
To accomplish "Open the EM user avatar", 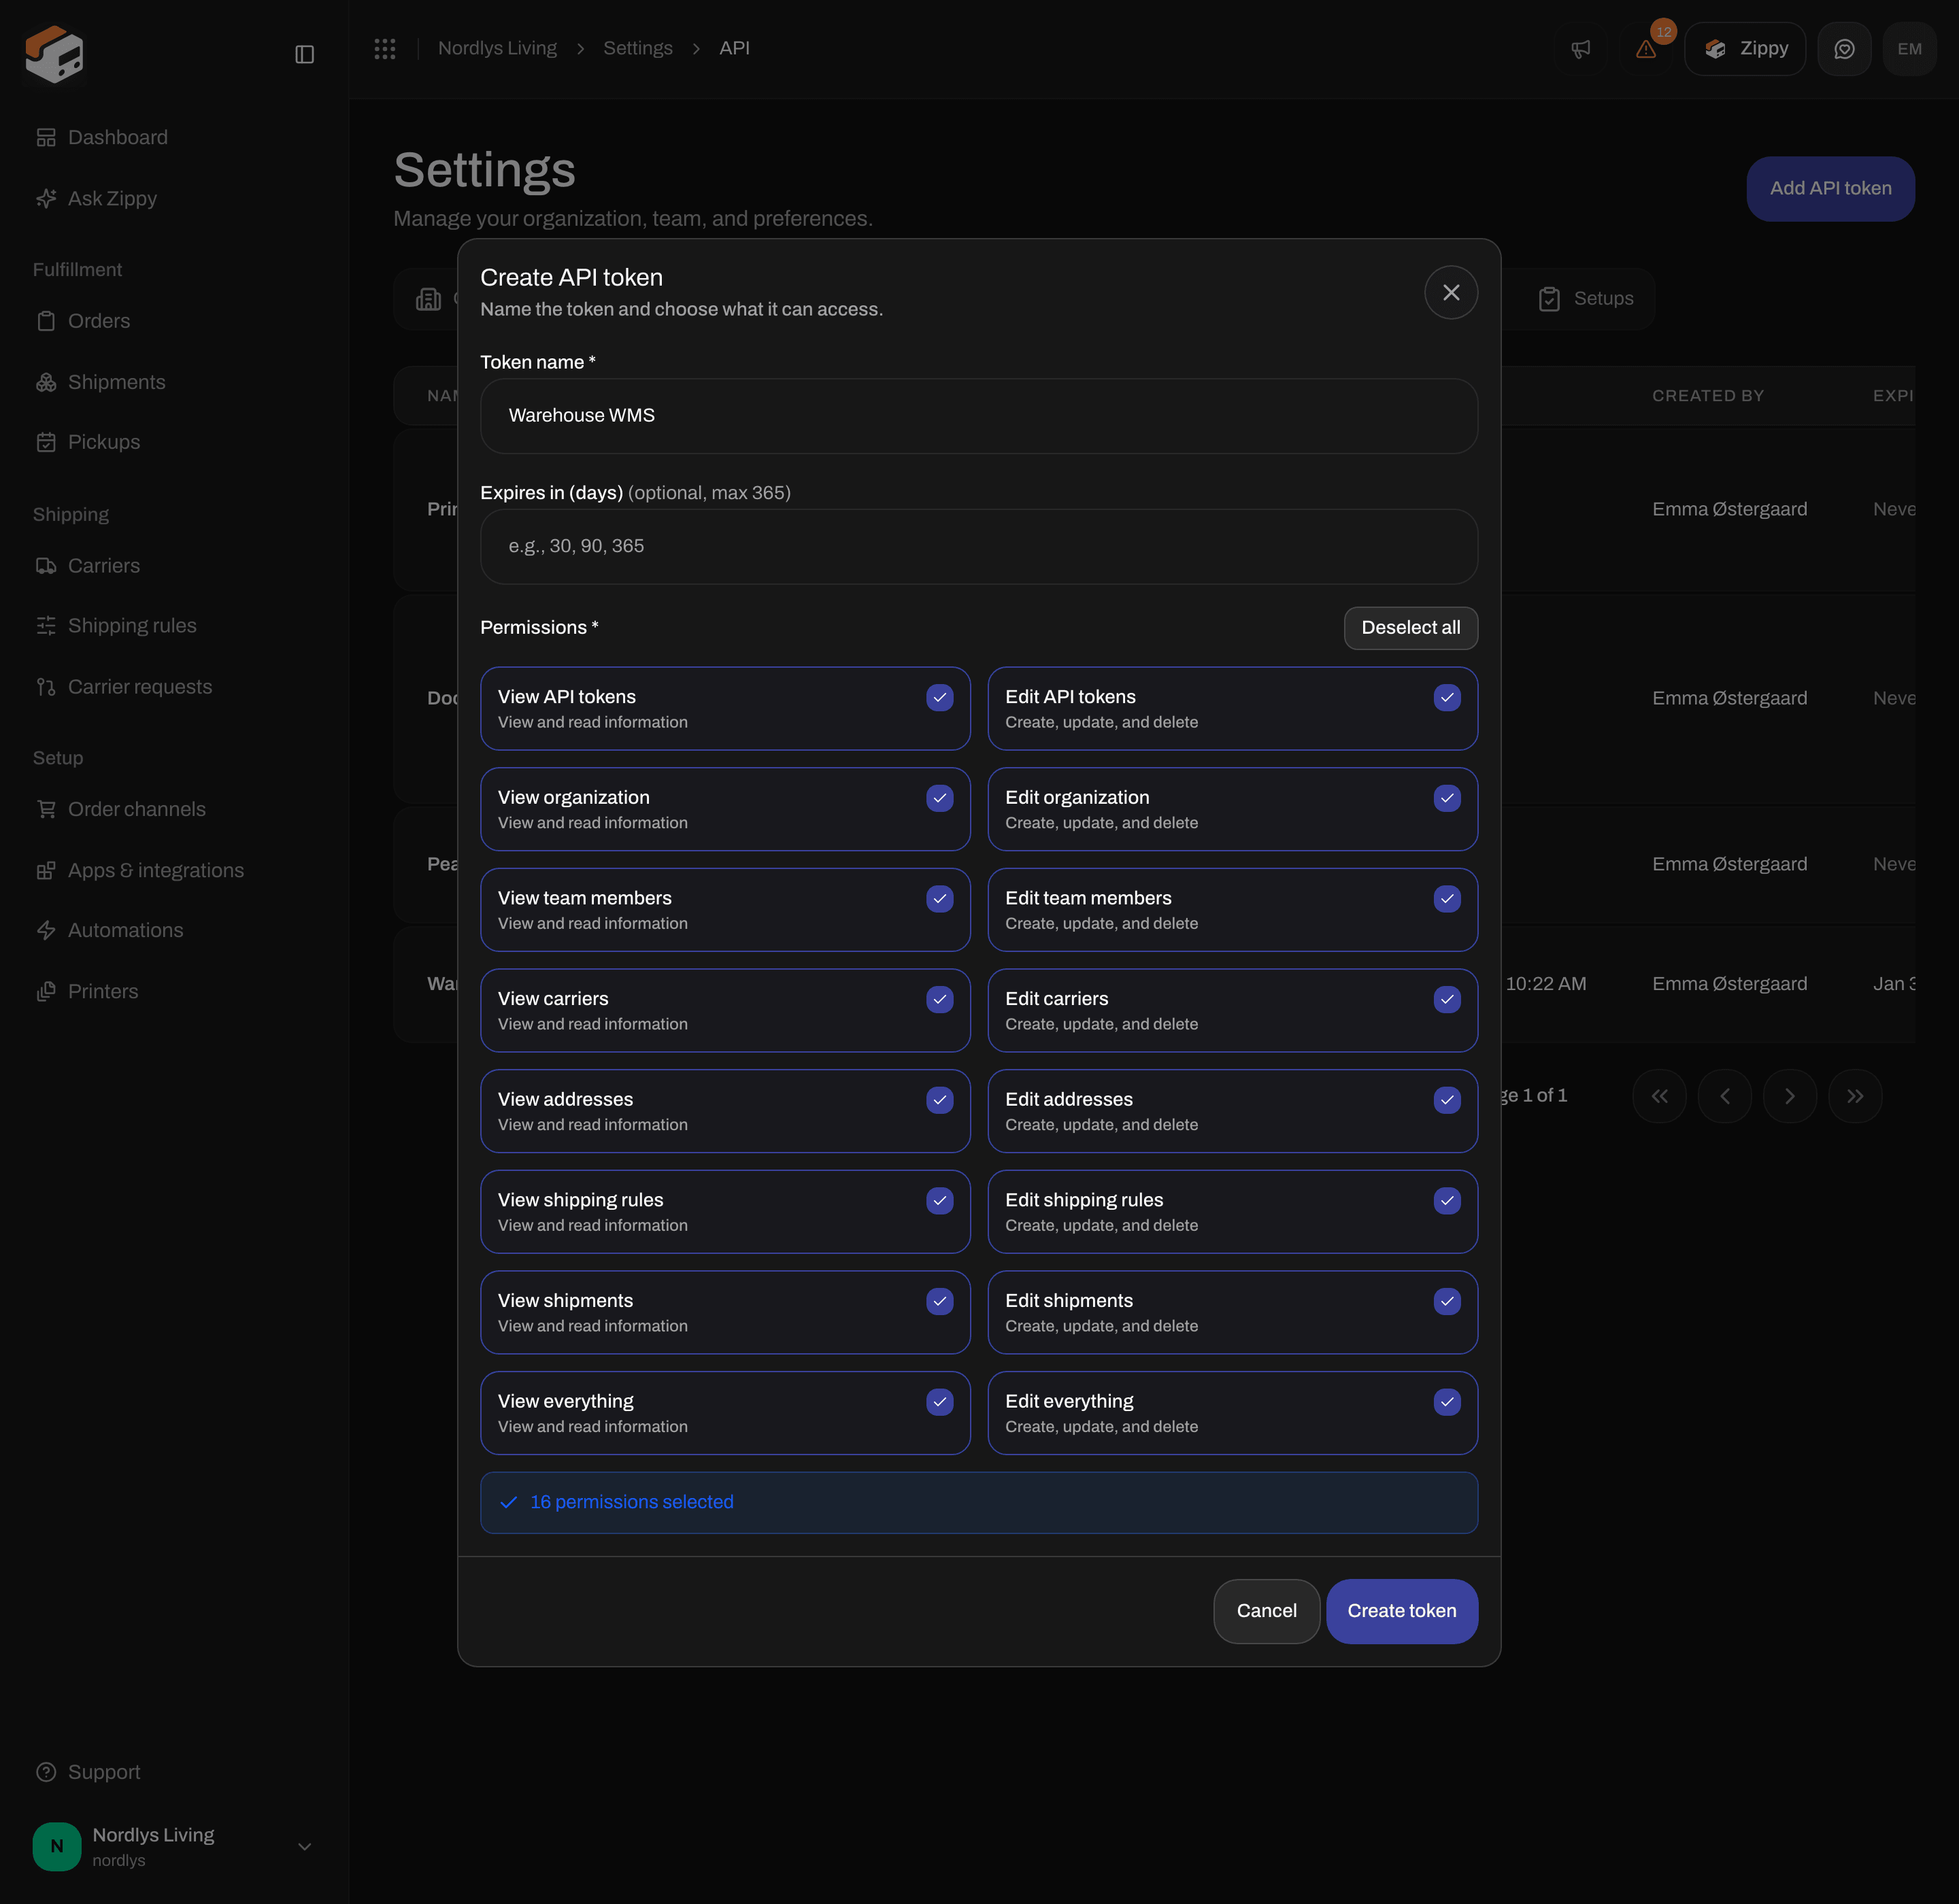I will click(x=1909, y=49).
